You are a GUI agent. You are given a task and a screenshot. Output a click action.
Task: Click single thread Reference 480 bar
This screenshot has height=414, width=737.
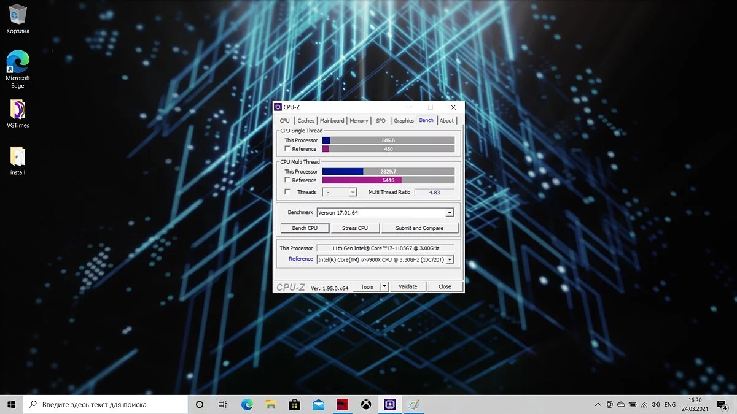388,149
